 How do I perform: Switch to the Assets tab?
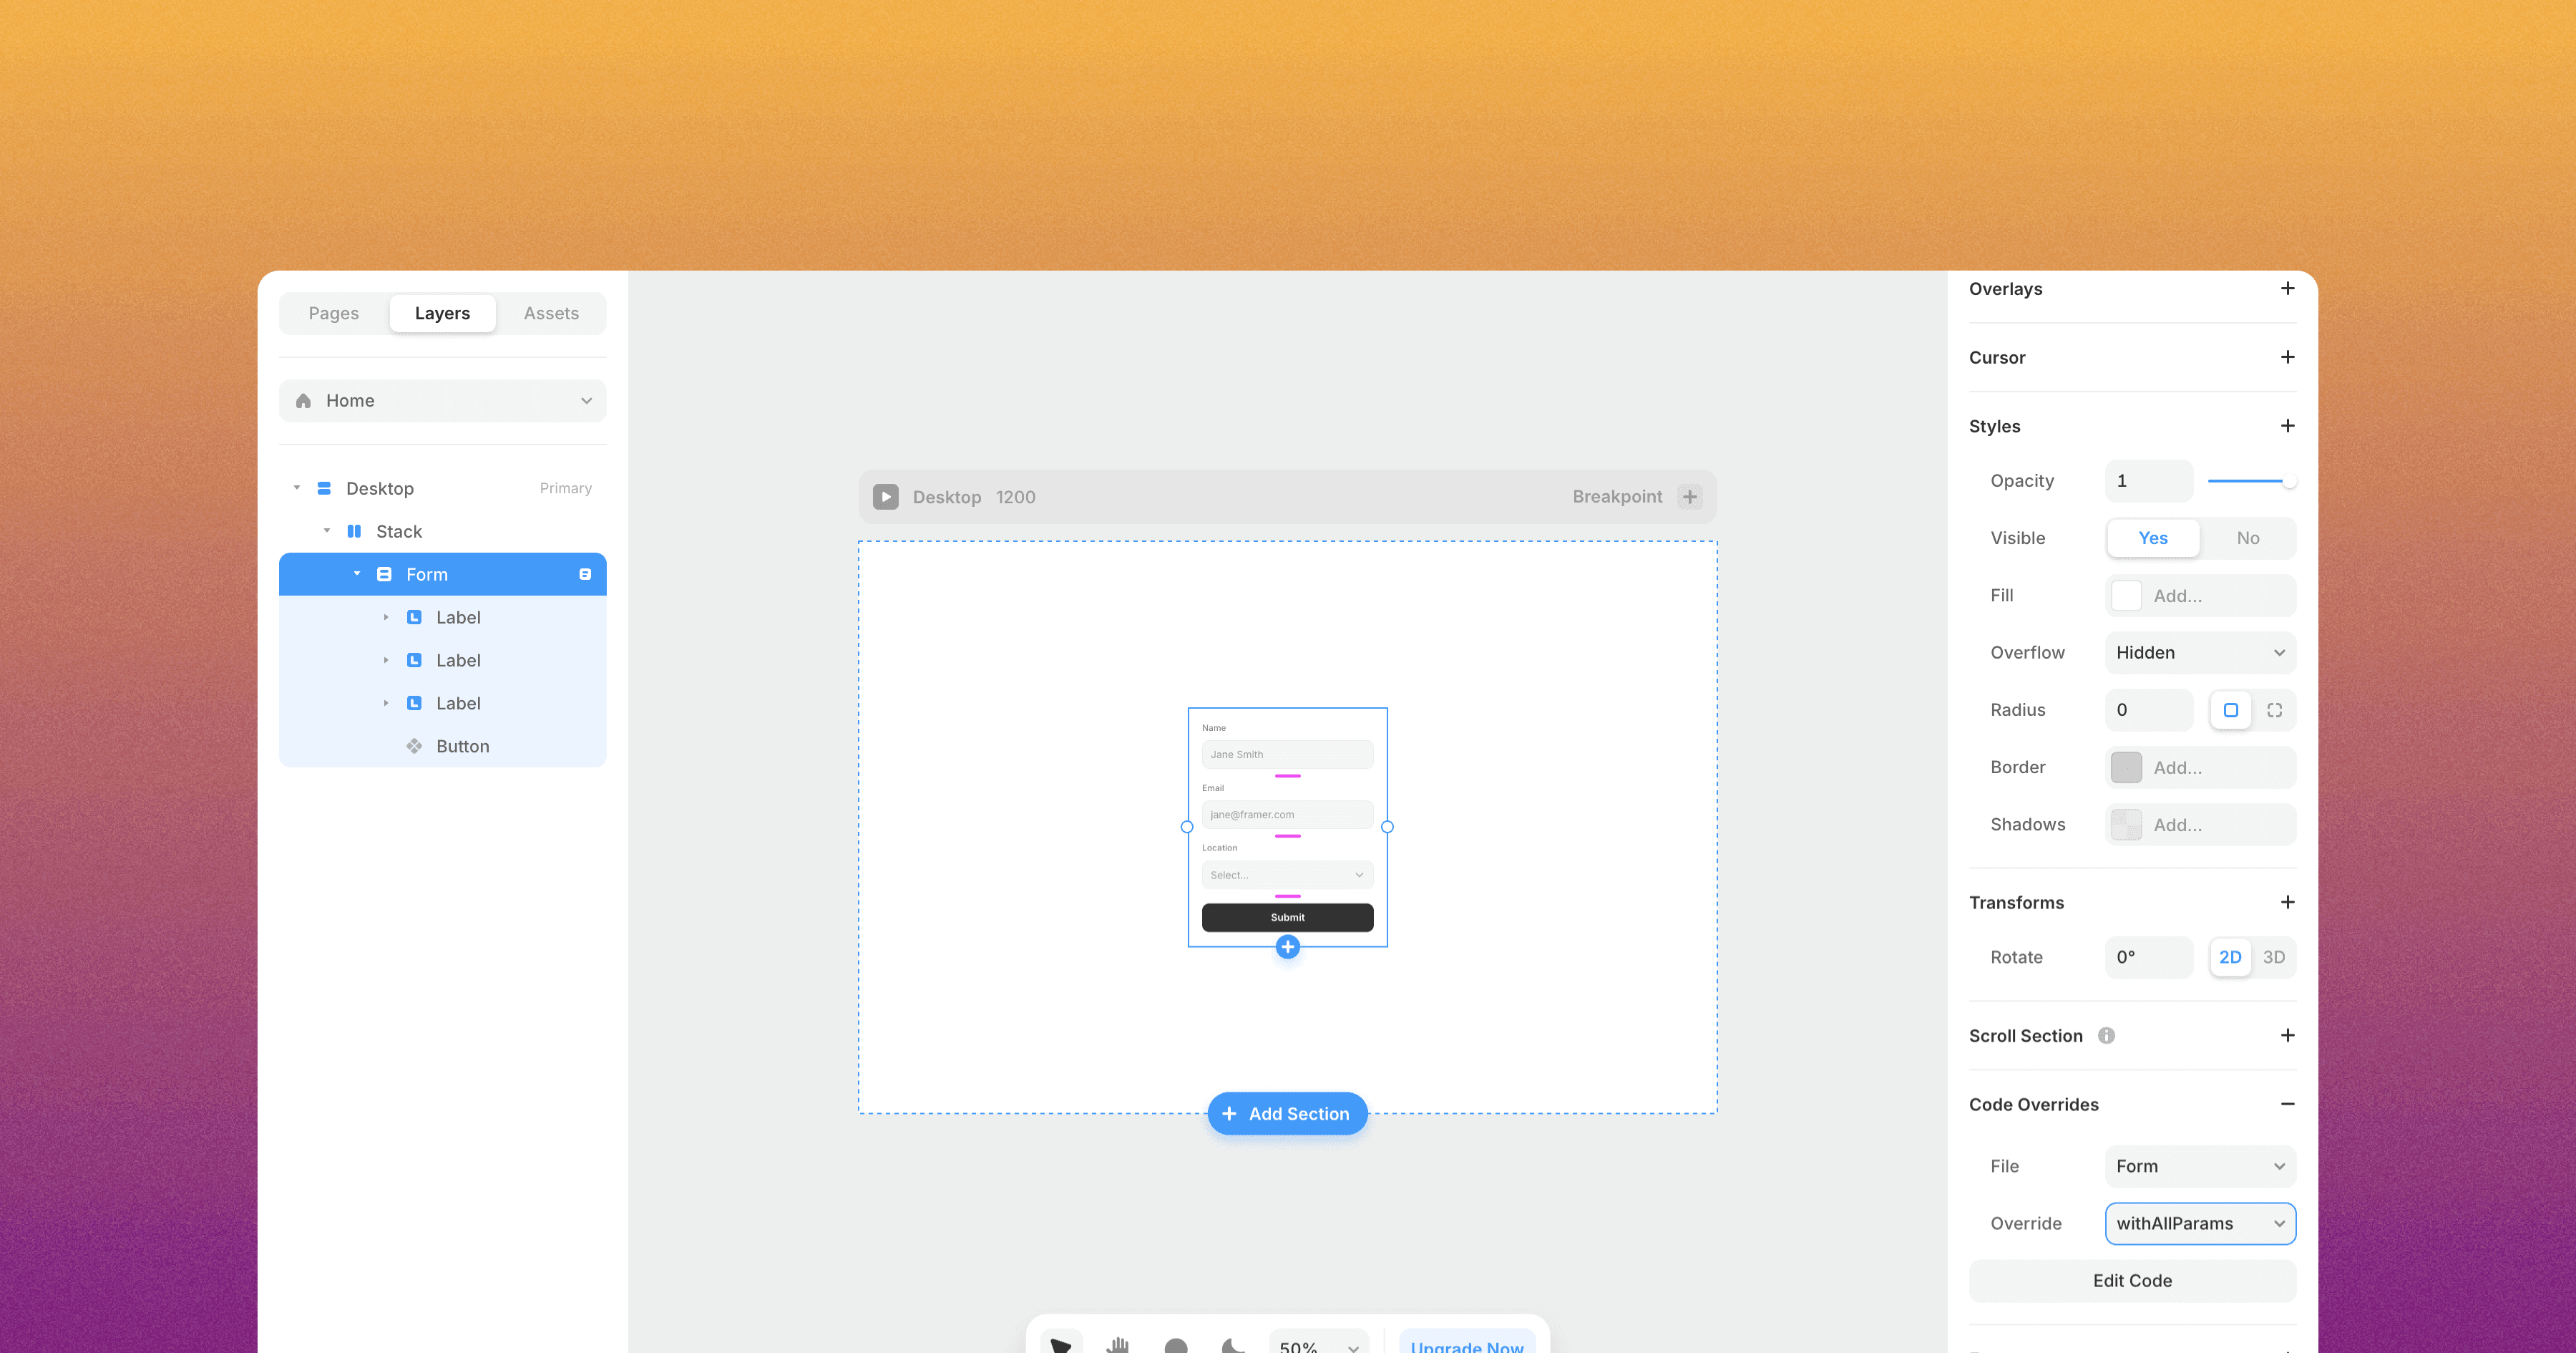click(549, 312)
